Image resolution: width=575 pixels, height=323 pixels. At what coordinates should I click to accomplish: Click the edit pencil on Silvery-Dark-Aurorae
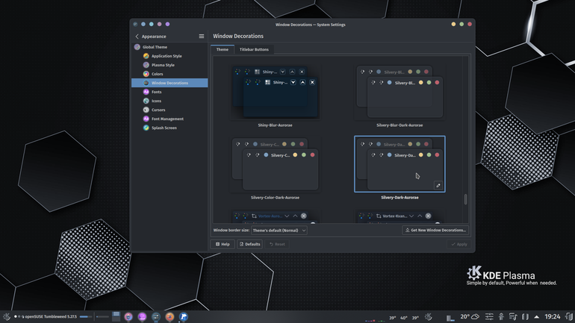(438, 185)
